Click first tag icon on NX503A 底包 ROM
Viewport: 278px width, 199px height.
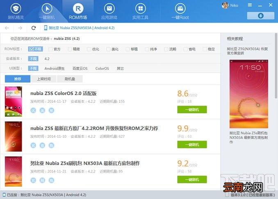(33, 180)
